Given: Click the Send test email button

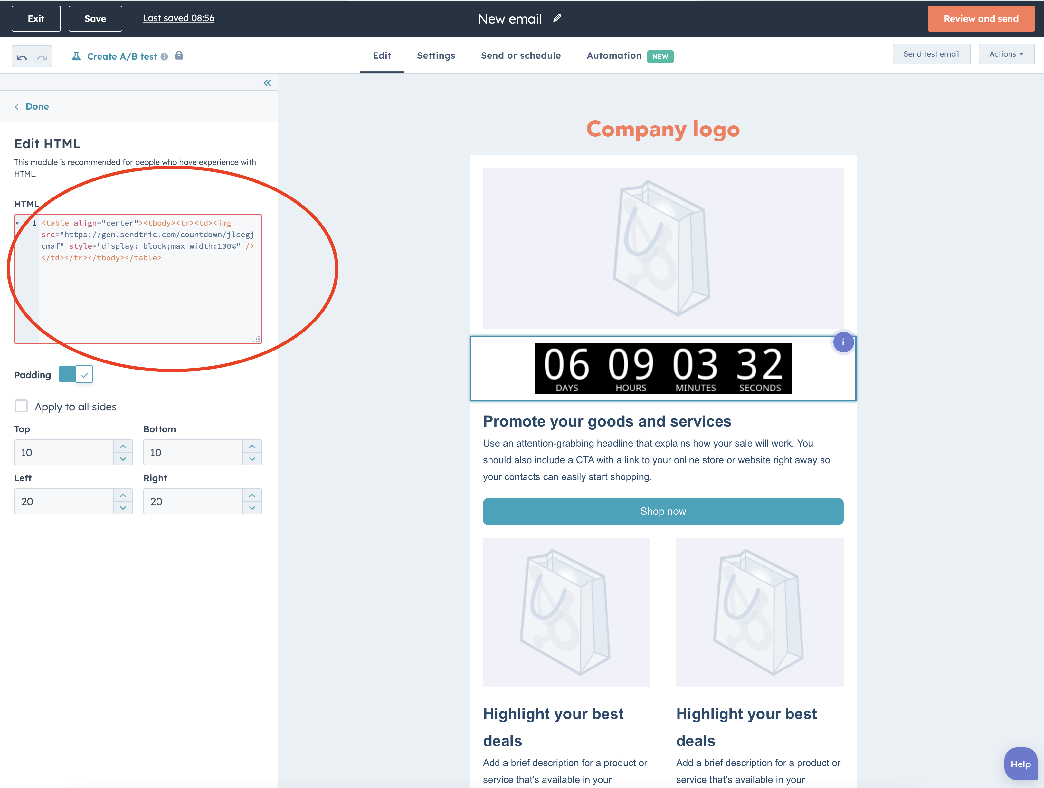Looking at the screenshot, I should tap(931, 54).
